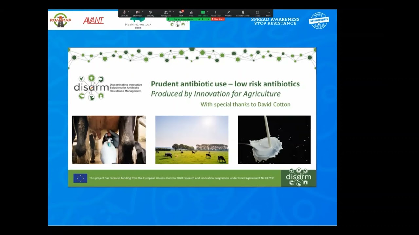Viewport: 419px width, 235px height.
Task: Expand share options arrow beside New Share
Action: (x=208, y=12)
